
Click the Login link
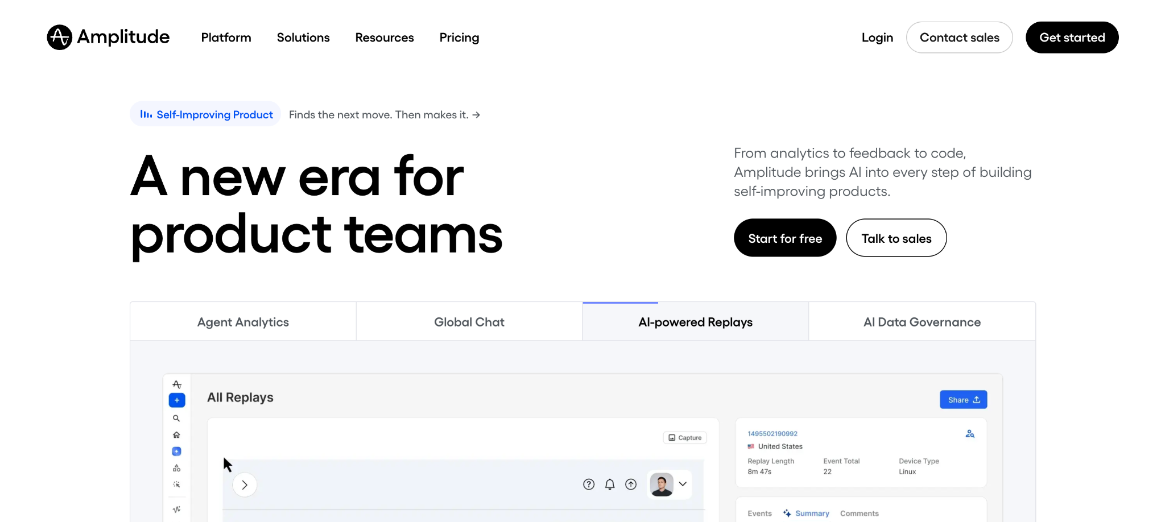click(x=877, y=38)
